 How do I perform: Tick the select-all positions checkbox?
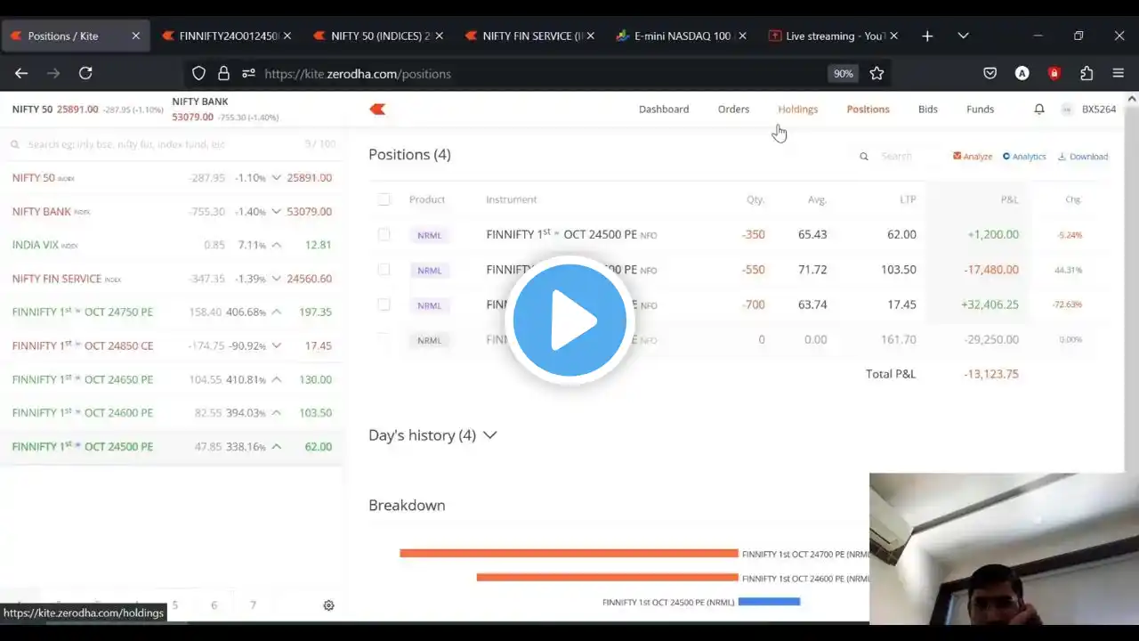[x=384, y=199]
